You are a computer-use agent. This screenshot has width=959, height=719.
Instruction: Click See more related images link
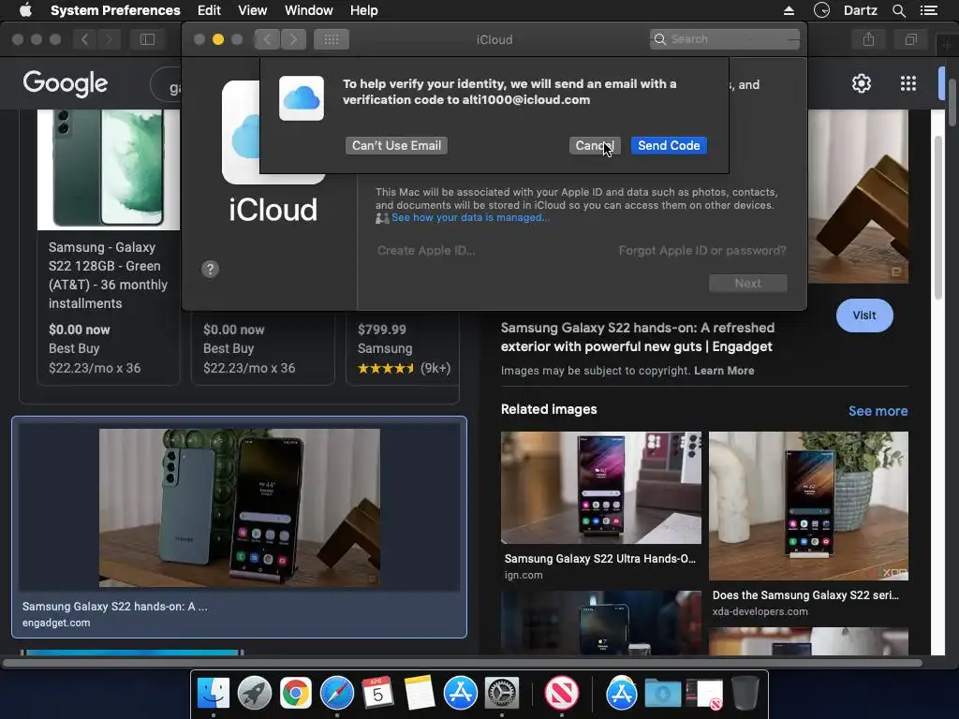(878, 411)
